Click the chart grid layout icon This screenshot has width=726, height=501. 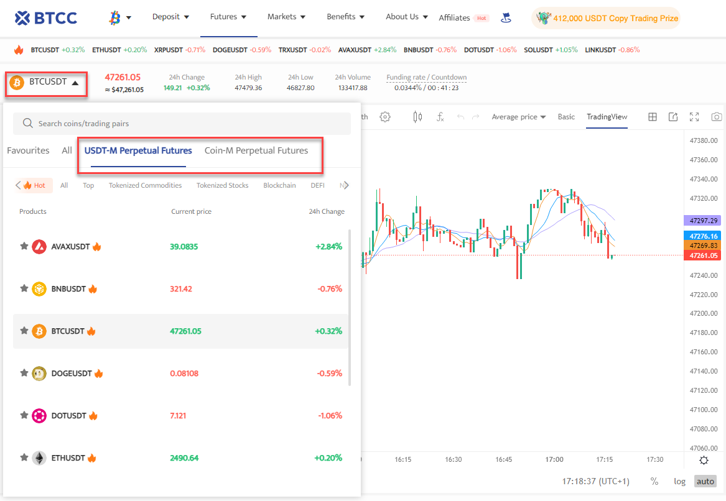653,117
